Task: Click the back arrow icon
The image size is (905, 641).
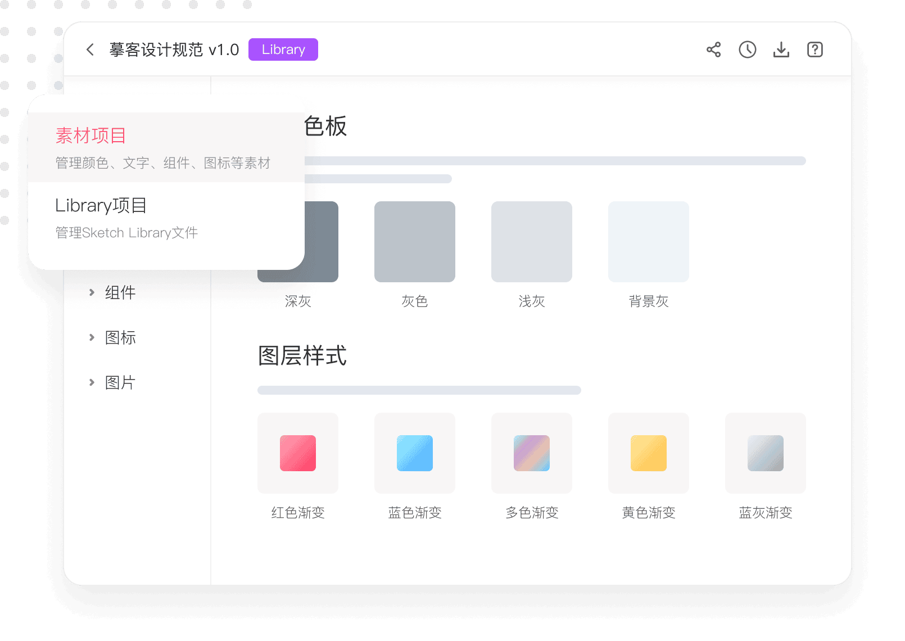Action: coord(90,49)
